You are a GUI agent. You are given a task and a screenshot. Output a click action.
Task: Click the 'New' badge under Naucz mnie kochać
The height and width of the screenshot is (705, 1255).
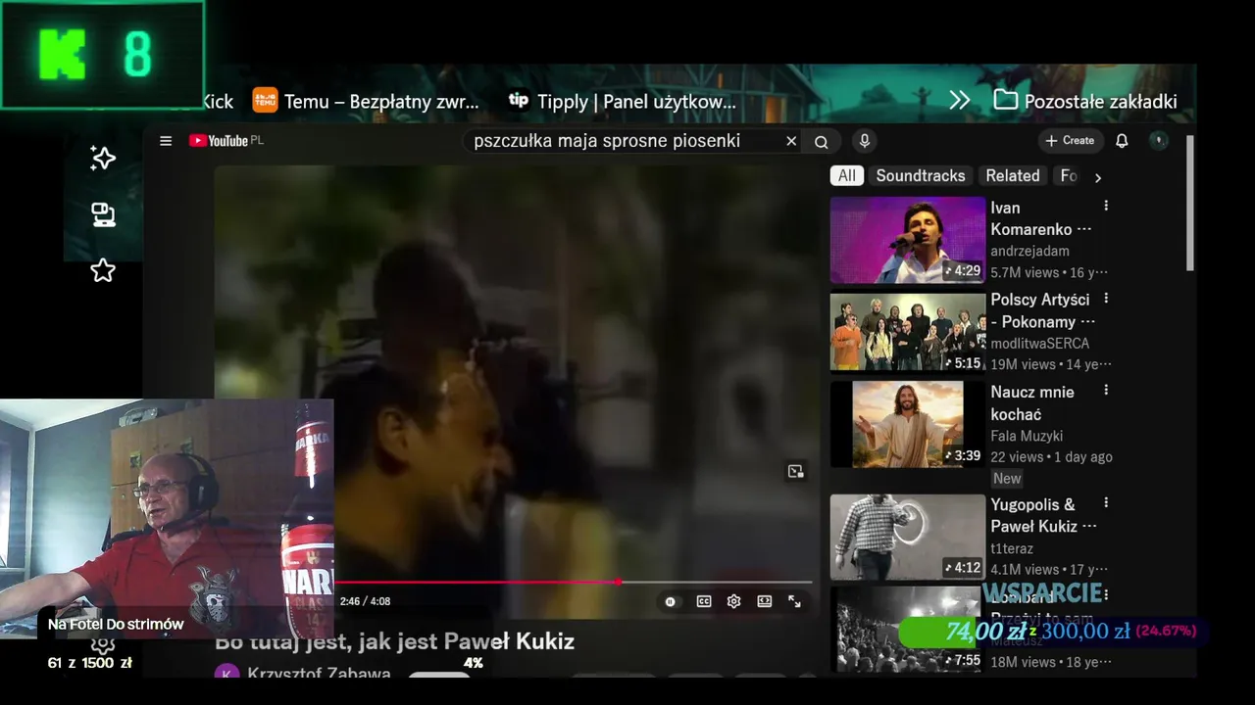click(x=1007, y=479)
